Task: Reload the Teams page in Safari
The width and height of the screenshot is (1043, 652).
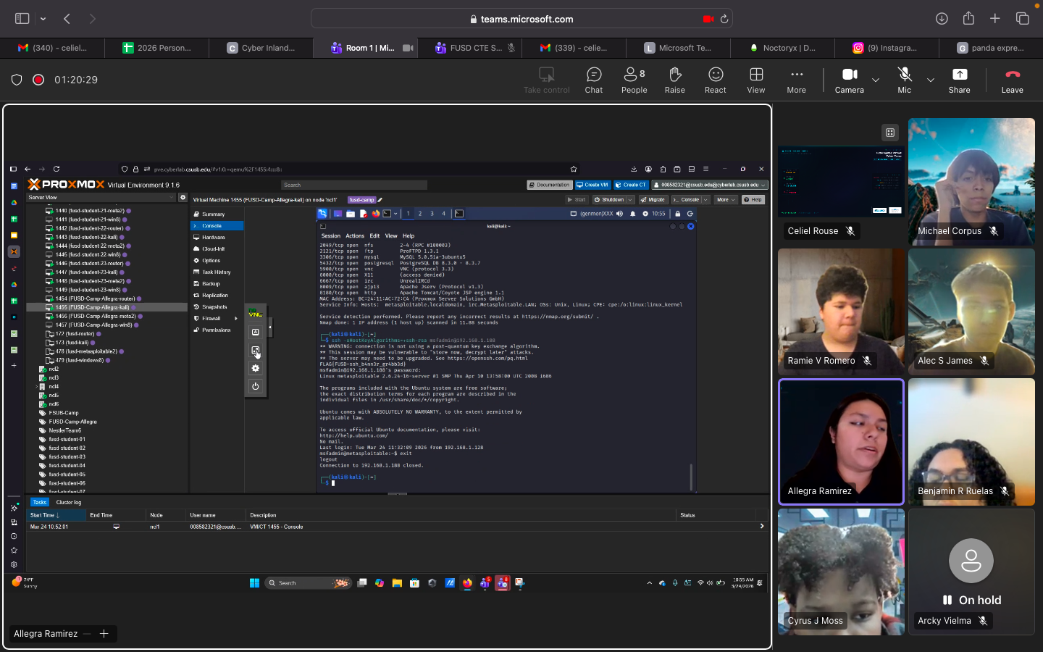Action: tap(724, 19)
